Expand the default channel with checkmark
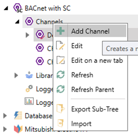 28,35
